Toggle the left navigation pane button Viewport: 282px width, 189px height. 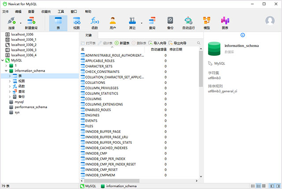click(x=272, y=186)
